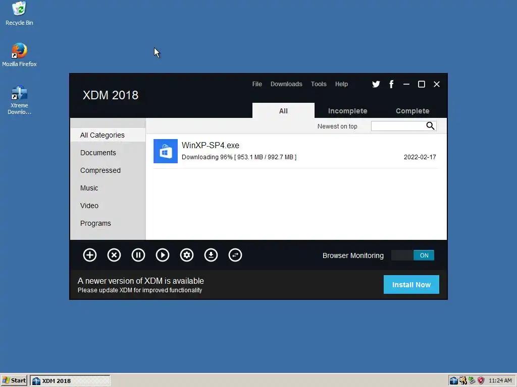Click the Install Now button
Viewport: 517px width, 387px height.
tap(411, 284)
